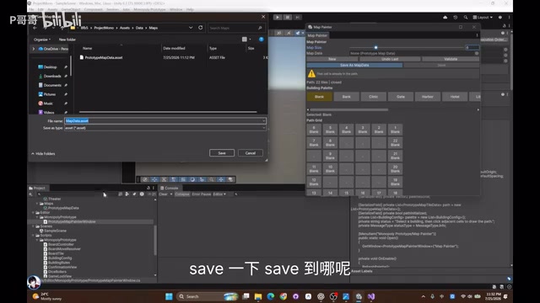Select Downloads in the navigation pane
This screenshot has width=540, height=303.
pyautogui.click(x=52, y=76)
